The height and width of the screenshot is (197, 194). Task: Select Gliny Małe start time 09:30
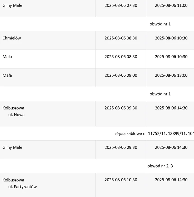point(121,147)
